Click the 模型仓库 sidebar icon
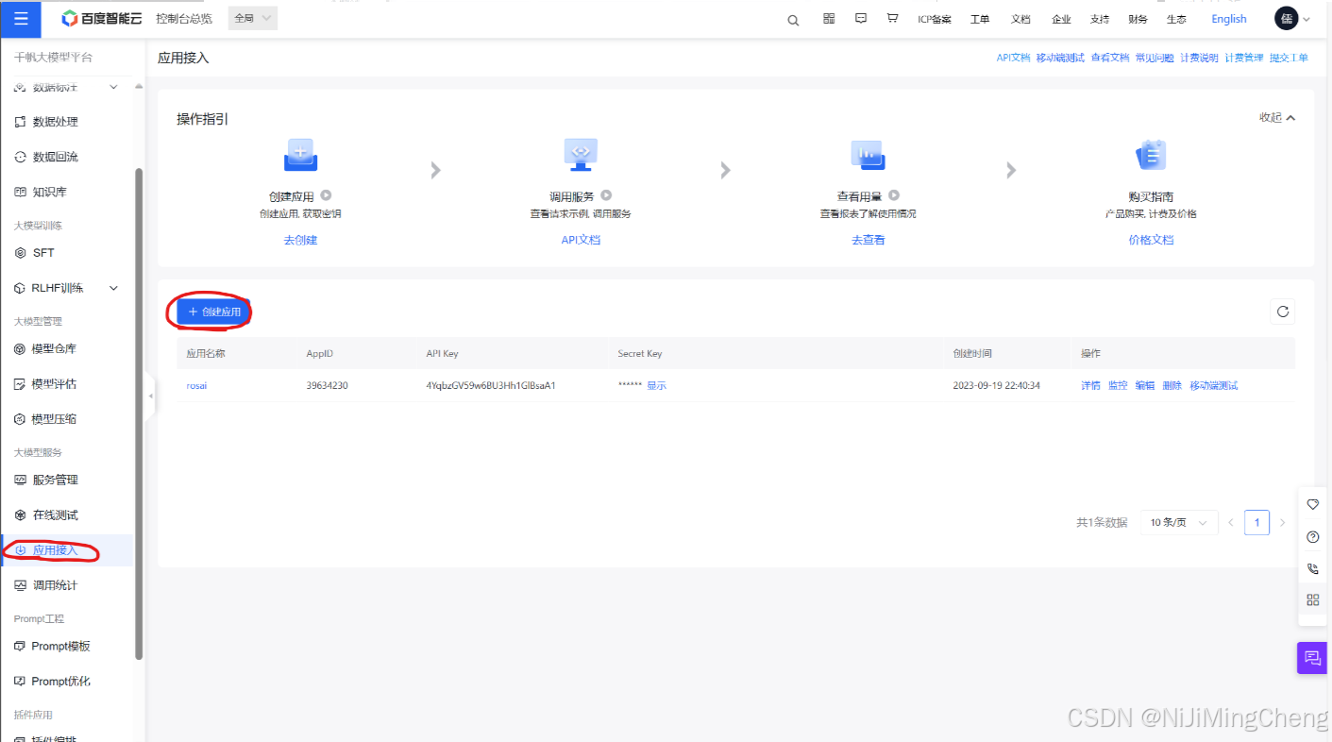Viewport: 1332px width, 742px height. tap(21, 349)
